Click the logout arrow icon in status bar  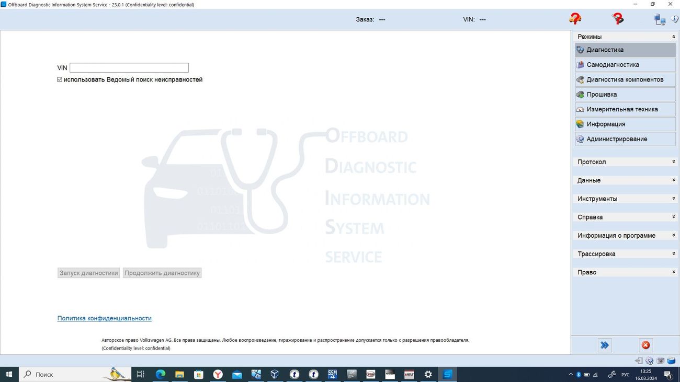tap(639, 361)
